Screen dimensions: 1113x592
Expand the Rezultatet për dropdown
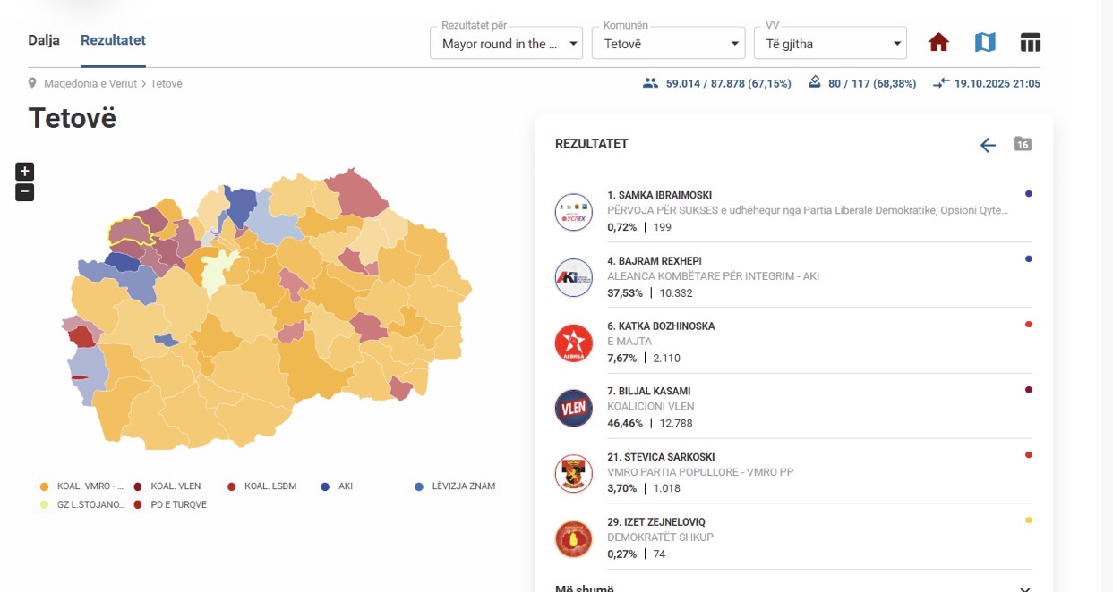point(572,41)
